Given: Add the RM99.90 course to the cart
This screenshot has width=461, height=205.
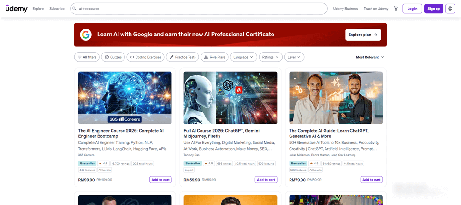Looking at the screenshot, I should [x=160, y=180].
